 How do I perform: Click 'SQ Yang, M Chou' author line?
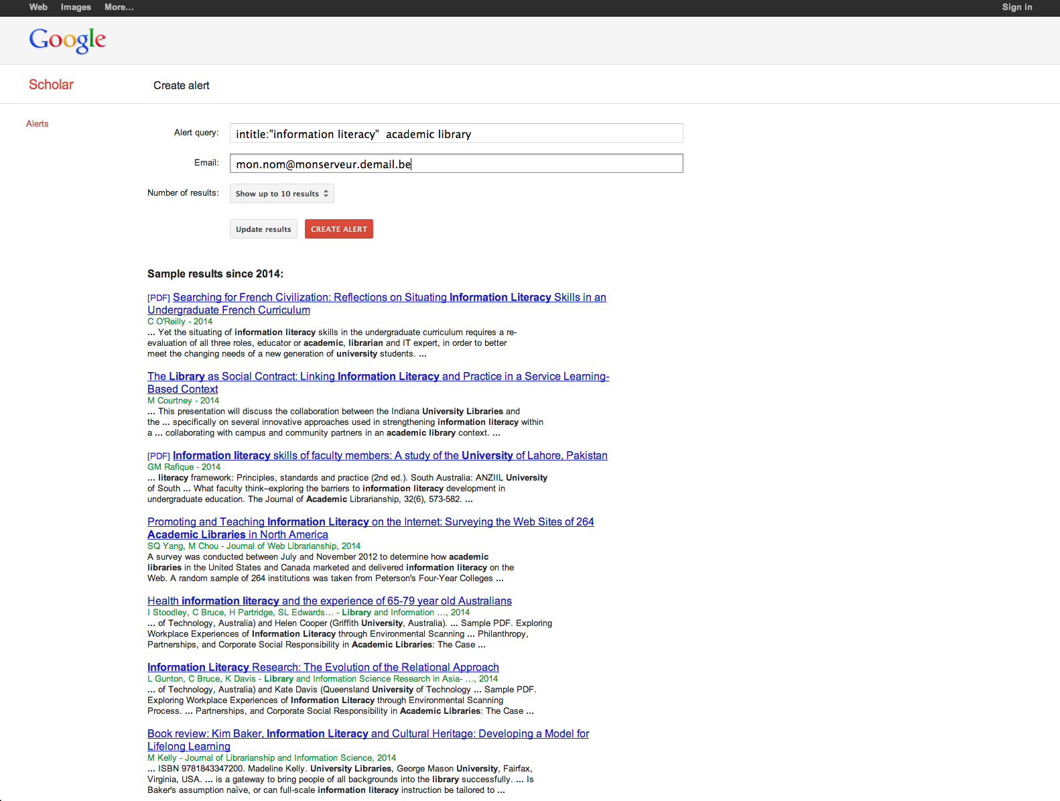pos(254,546)
